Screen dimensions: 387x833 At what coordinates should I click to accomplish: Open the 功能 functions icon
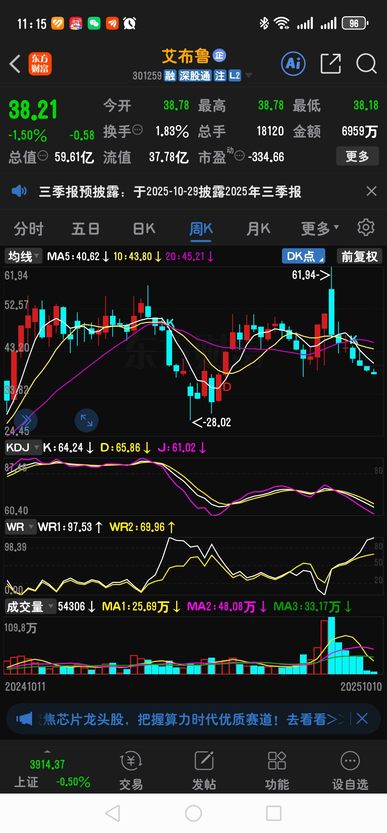point(277,761)
